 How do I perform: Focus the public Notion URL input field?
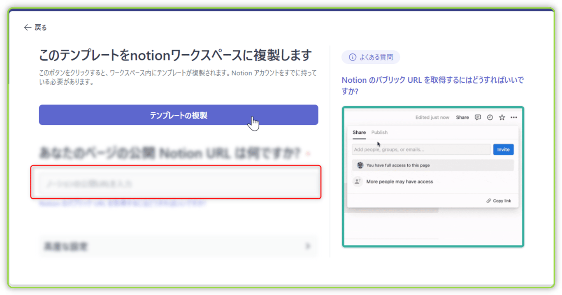179,184
